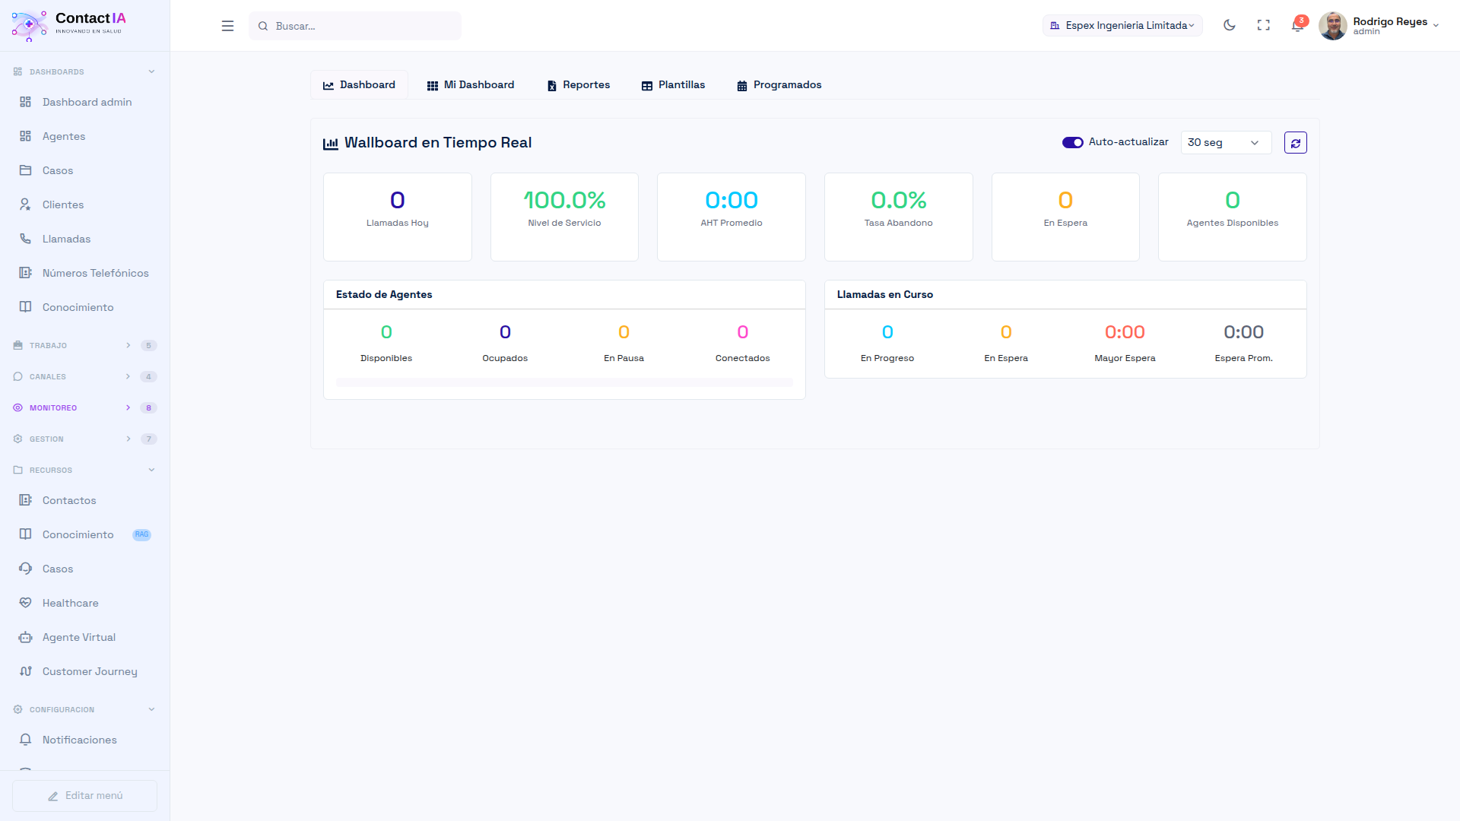The height and width of the screenshot is (821, 1460).
Task: Collapse sidebar with hamburger menu icon
Action: [x=227, y=26]
